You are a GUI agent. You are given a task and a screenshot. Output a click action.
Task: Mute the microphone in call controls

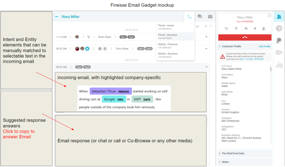pos(236,28)
